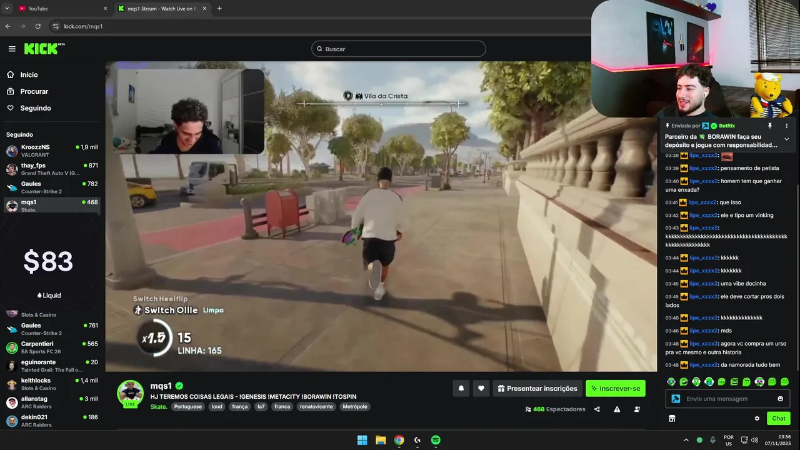The height and width of the screenshot is (450, 800).
Task: Click the user icon next to report
Action: pos(637,409)
